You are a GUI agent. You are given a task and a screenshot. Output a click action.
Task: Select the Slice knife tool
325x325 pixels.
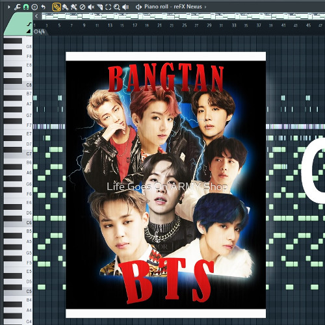point(99,7)
